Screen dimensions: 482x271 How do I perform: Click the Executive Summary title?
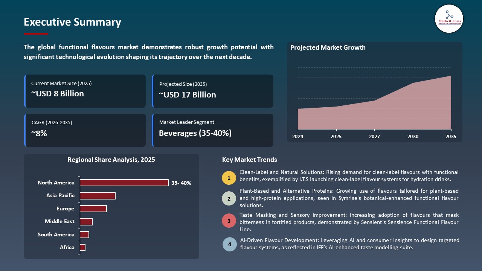click(x=72, y=22)
